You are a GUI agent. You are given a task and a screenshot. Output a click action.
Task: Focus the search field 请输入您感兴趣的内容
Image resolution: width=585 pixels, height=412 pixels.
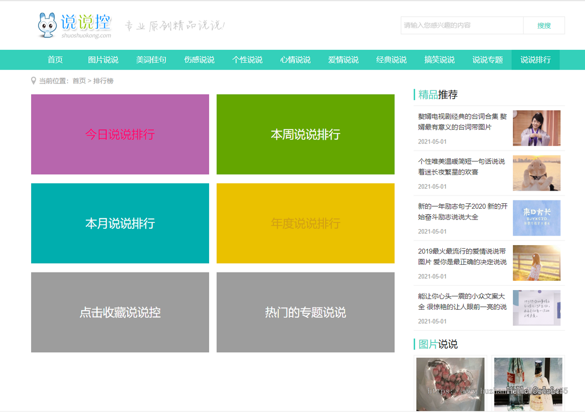point(462,25)
